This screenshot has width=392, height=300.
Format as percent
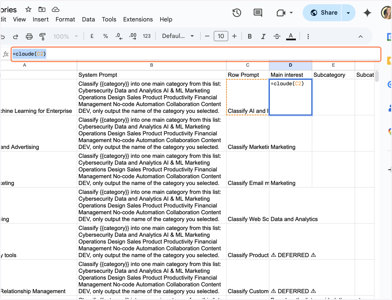pos(106,36)
